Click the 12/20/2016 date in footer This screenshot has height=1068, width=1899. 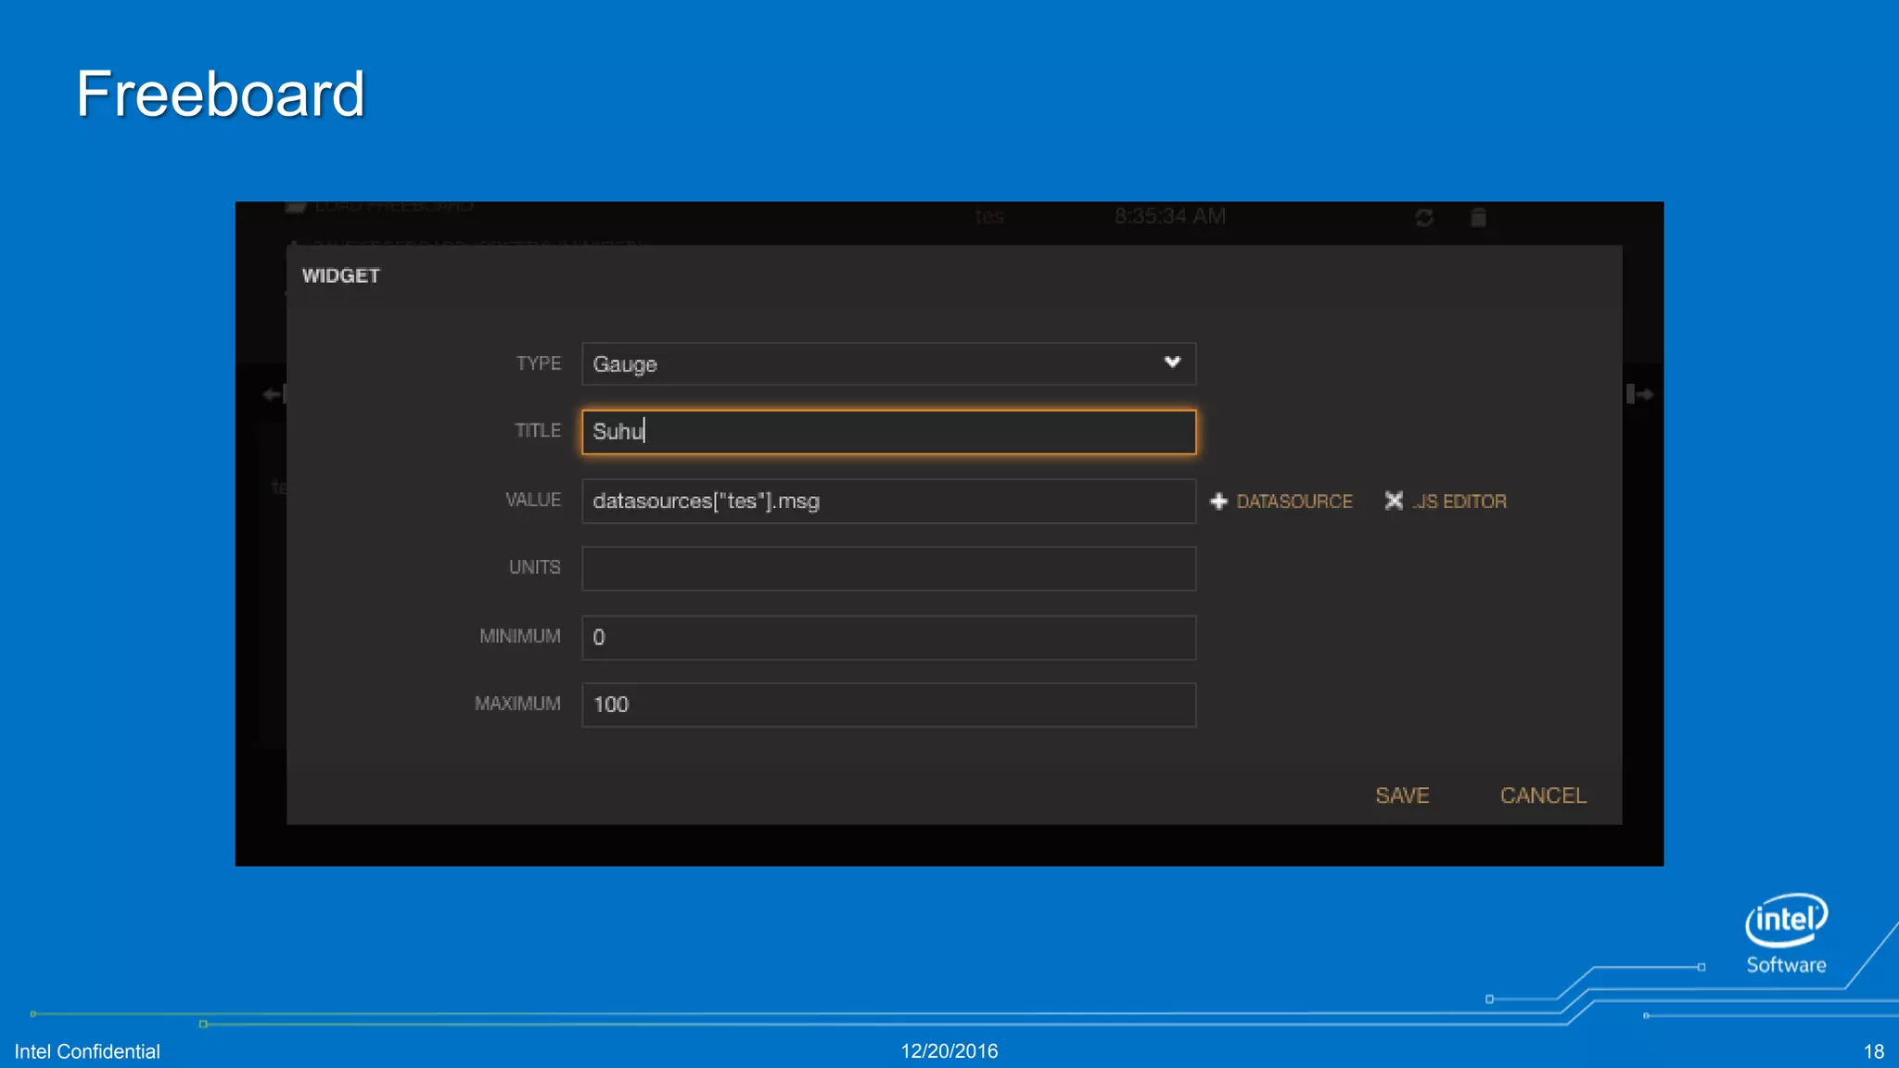tap(949, 1051)
